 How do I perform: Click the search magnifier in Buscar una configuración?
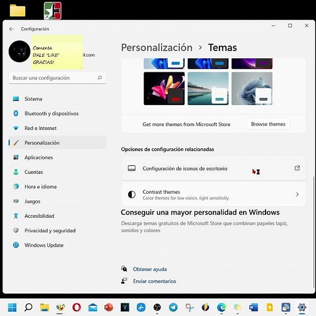pos(100,78)
